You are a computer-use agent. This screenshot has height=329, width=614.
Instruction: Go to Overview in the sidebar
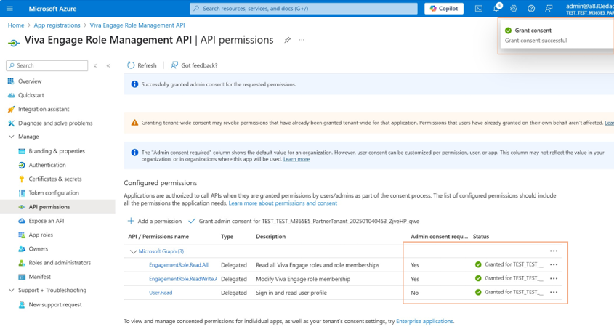[30, 81]
